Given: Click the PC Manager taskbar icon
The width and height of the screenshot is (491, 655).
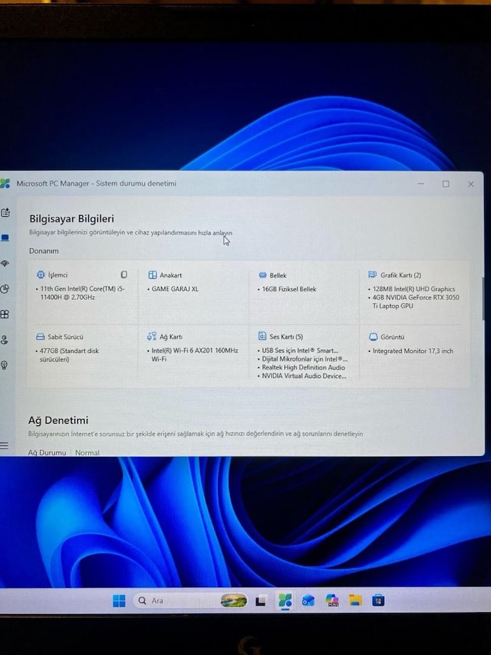Looking at the screenshot, I should click(x=285, y=601).
